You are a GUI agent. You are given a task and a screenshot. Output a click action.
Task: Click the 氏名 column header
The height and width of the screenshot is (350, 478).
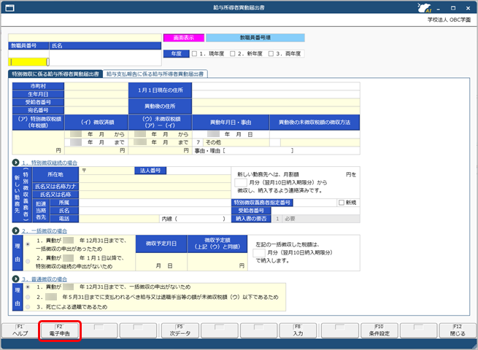105,46
